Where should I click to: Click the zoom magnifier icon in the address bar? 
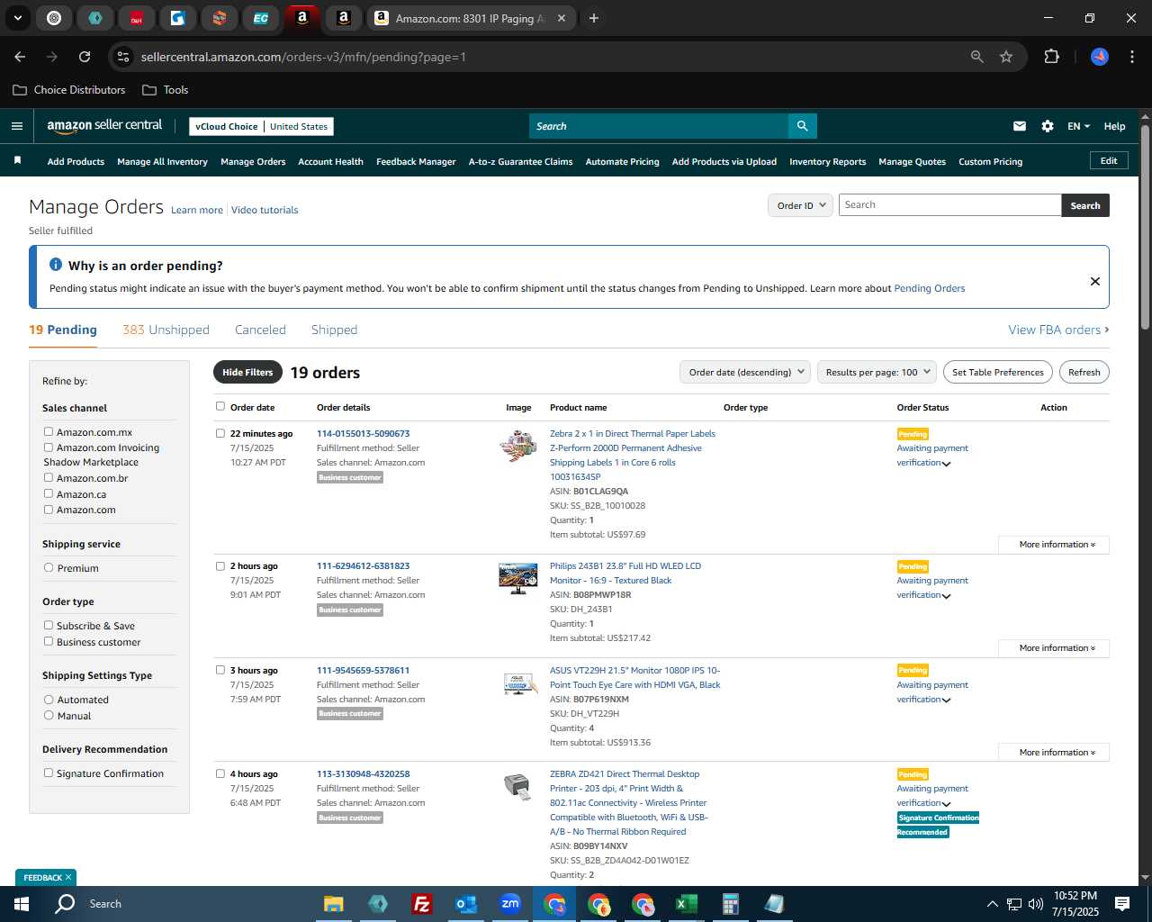click(977, 57)
